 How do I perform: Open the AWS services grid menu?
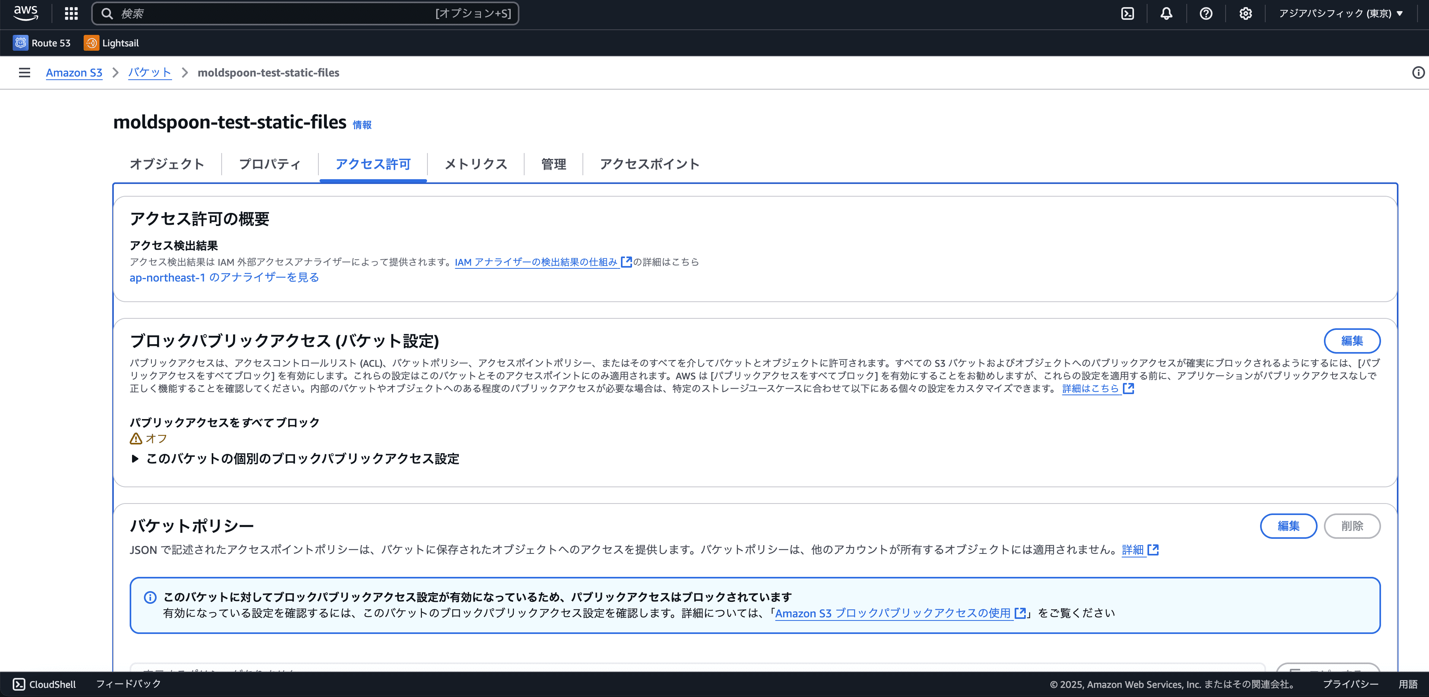(x=71, y=13)
